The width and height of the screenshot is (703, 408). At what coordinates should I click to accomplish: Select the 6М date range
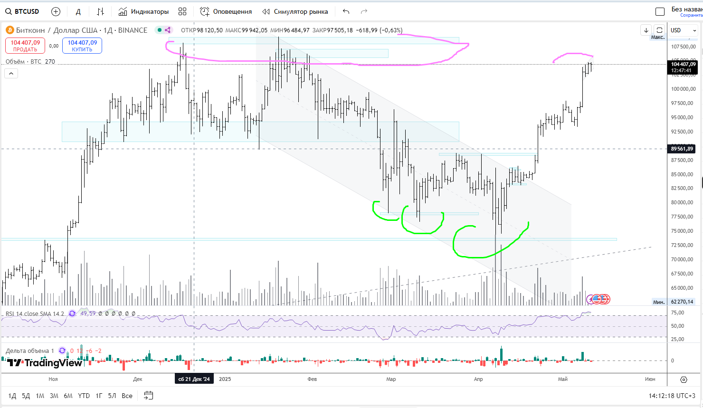tap(68, 396)
